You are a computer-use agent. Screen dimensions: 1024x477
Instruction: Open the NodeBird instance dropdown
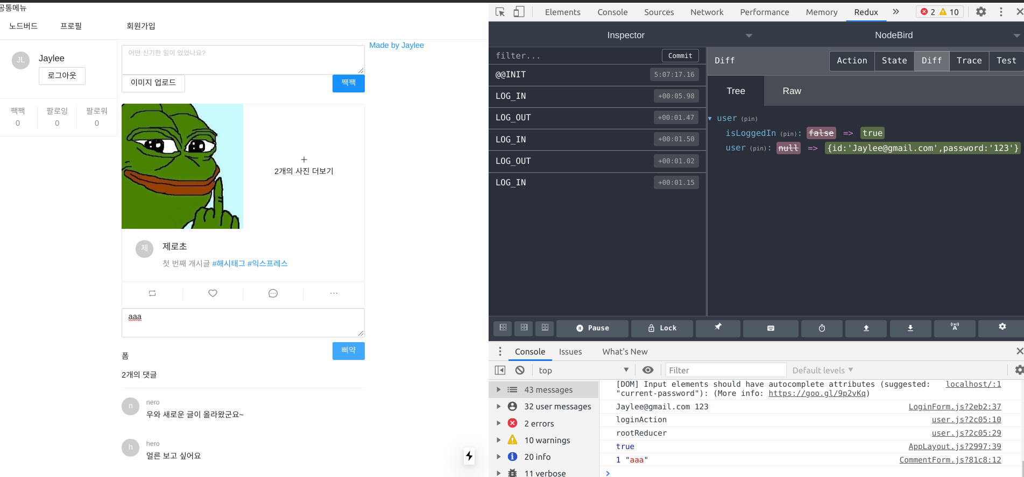coord(1016,35)
